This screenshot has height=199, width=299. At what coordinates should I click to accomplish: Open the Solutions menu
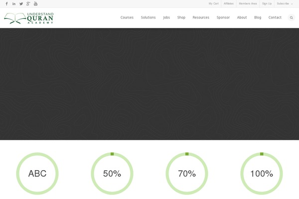click(148, 17)
